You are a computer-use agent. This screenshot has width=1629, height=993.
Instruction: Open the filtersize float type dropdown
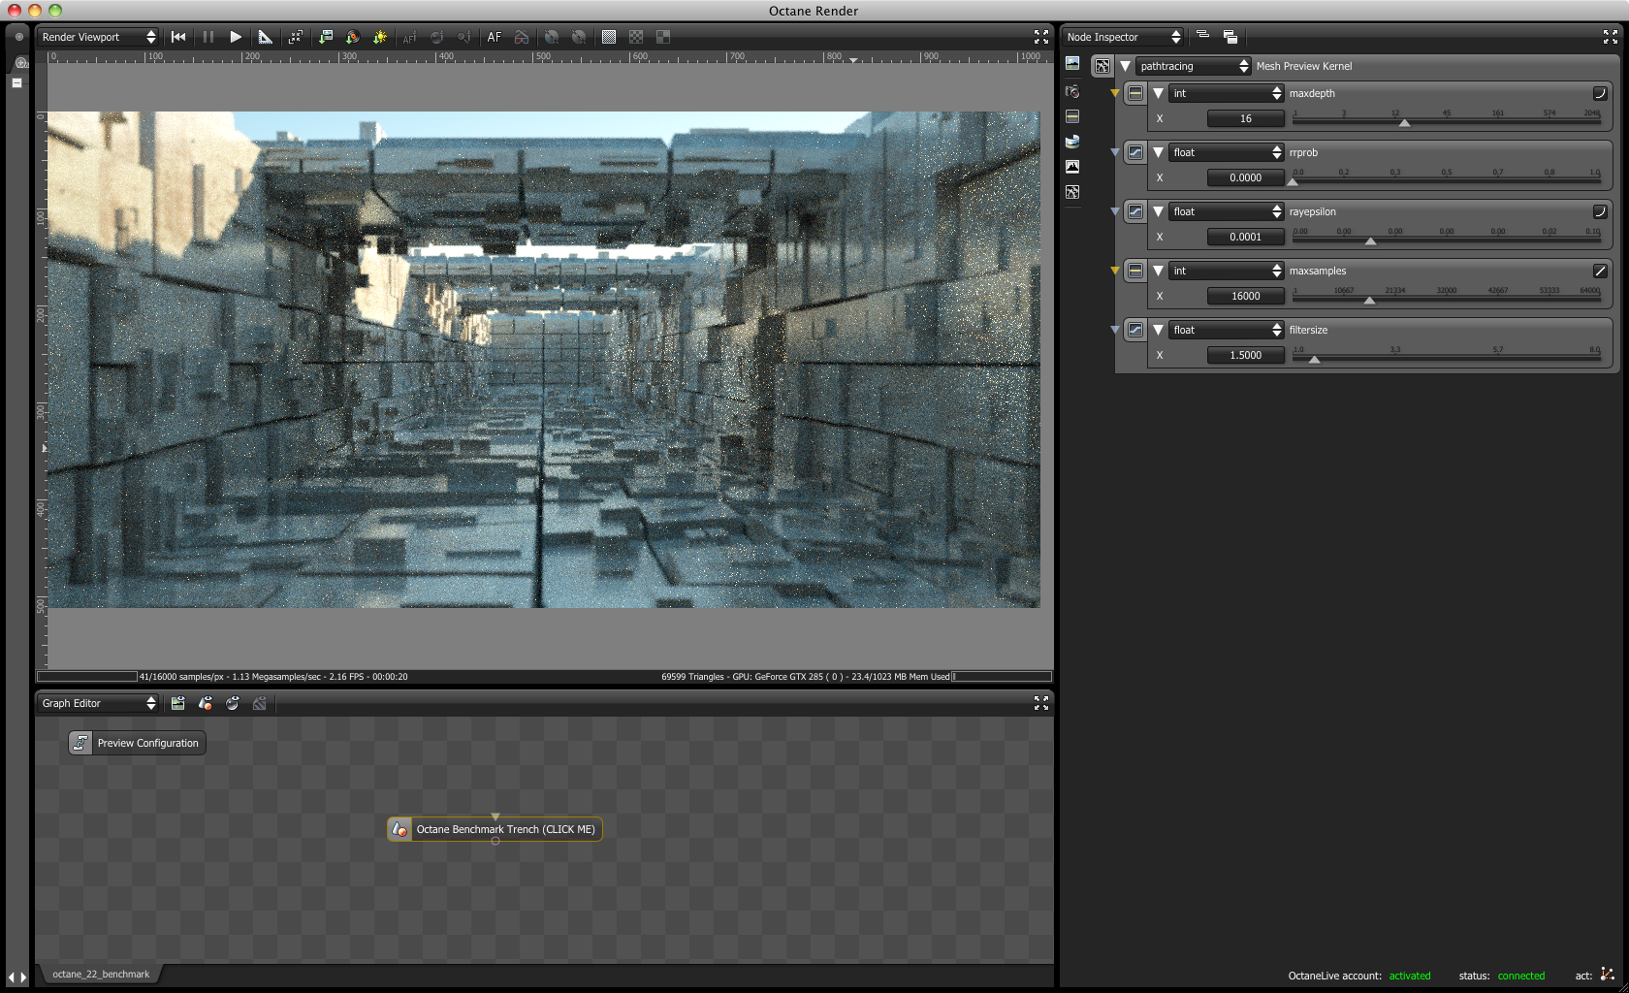tap(1227, 330)
